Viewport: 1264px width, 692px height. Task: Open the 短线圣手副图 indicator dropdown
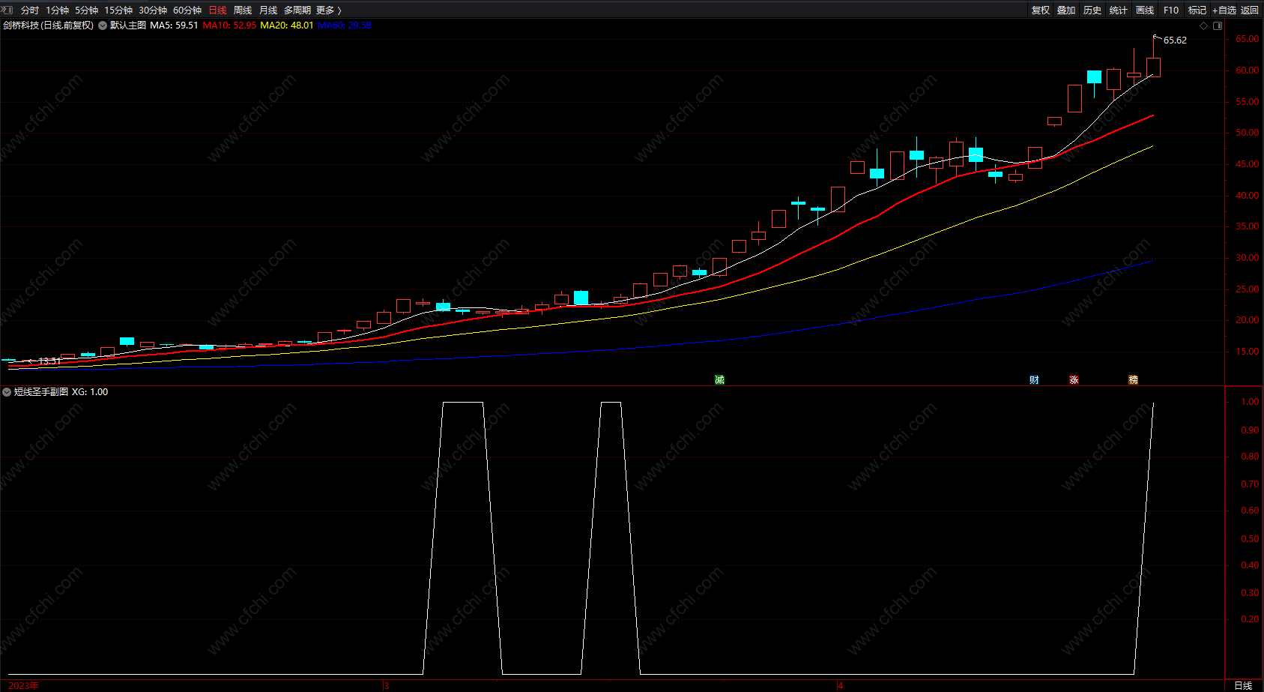click(7, 392)
